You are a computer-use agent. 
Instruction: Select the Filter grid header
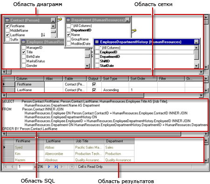pyautogui.click(x=171, y=79)
